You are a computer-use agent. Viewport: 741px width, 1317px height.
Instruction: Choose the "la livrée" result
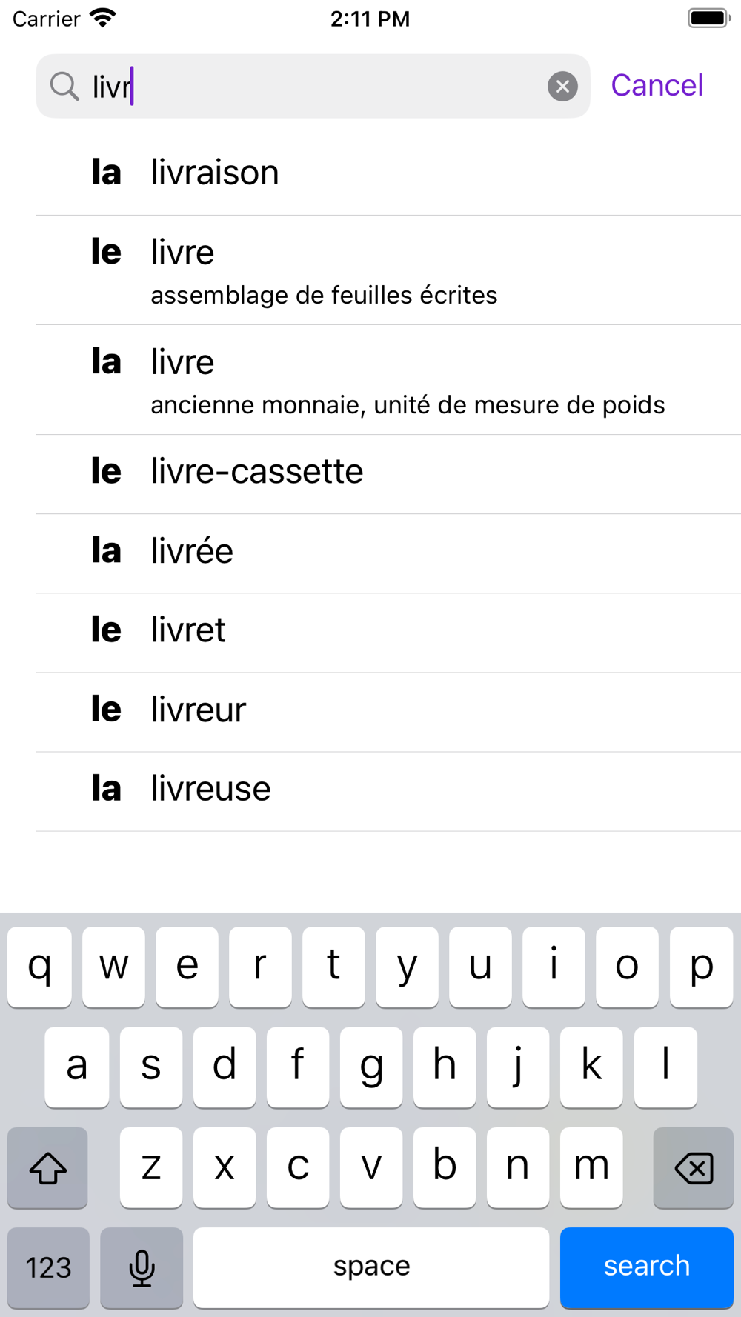coord(388,553)
